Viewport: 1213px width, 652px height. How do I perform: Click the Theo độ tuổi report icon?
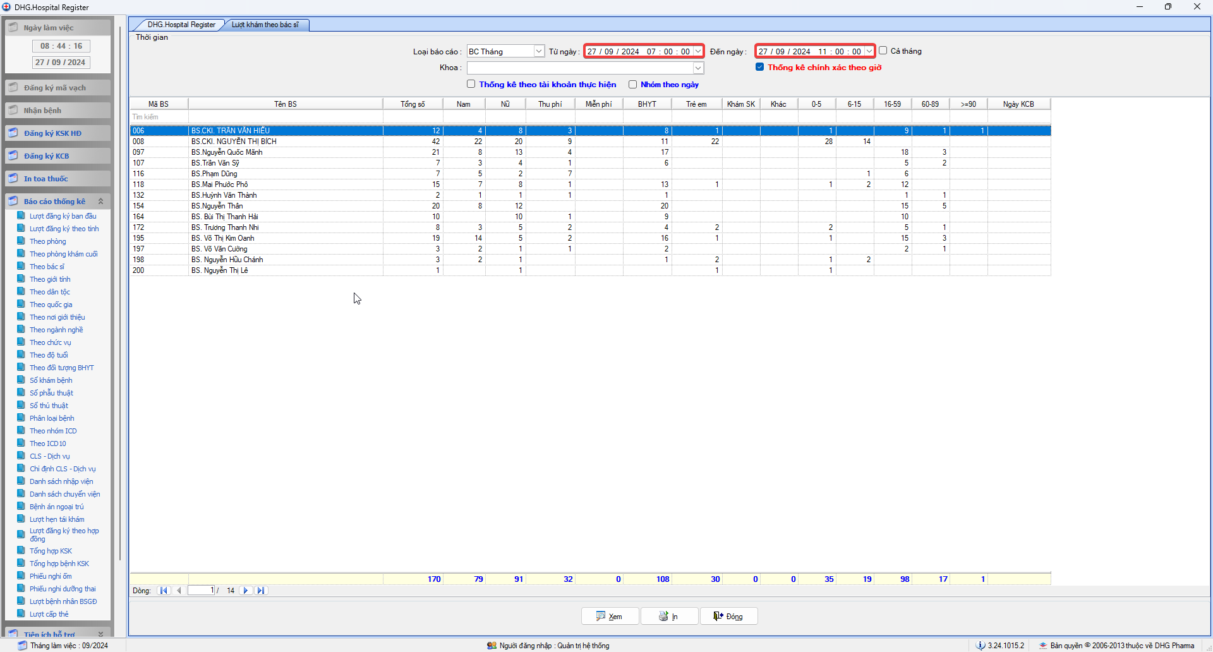pos(21,354)
